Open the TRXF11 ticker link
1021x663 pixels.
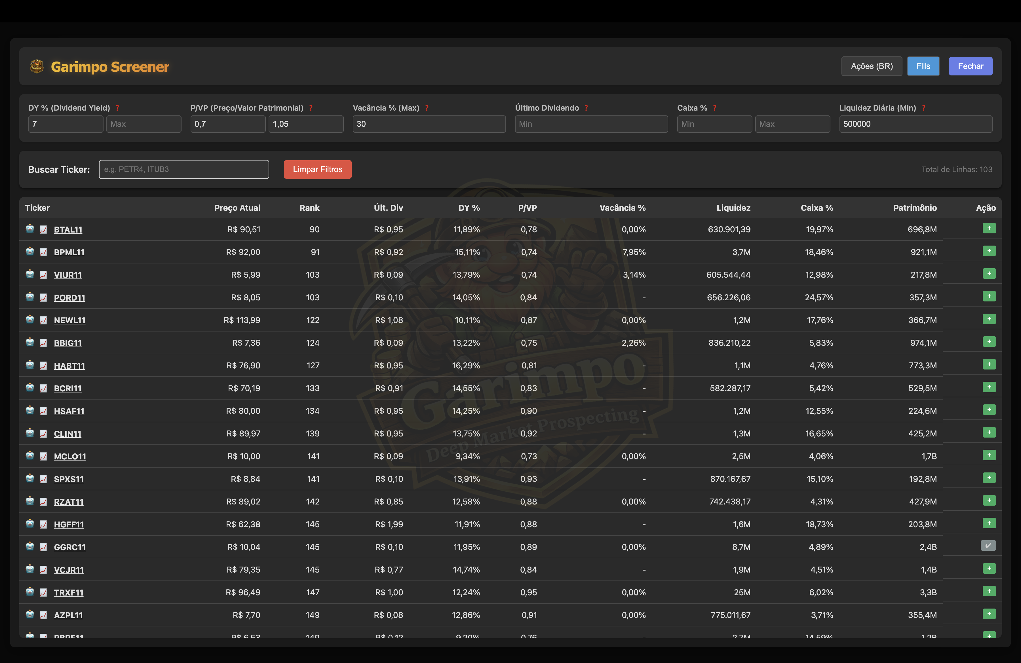pyautogui.click(x=69, y=593)
